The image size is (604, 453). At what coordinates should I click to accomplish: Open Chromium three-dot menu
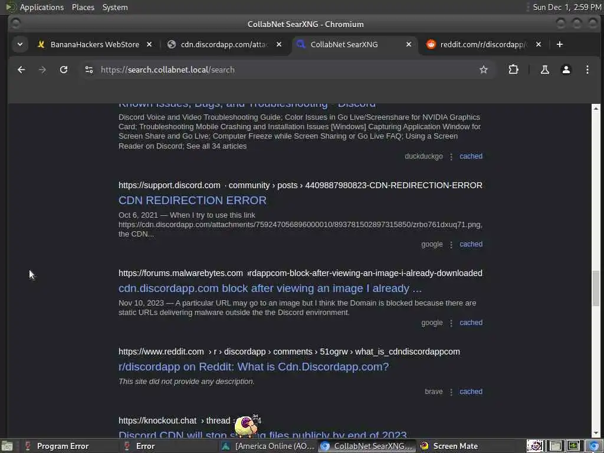pyautogui.click(x=587, y=70)
